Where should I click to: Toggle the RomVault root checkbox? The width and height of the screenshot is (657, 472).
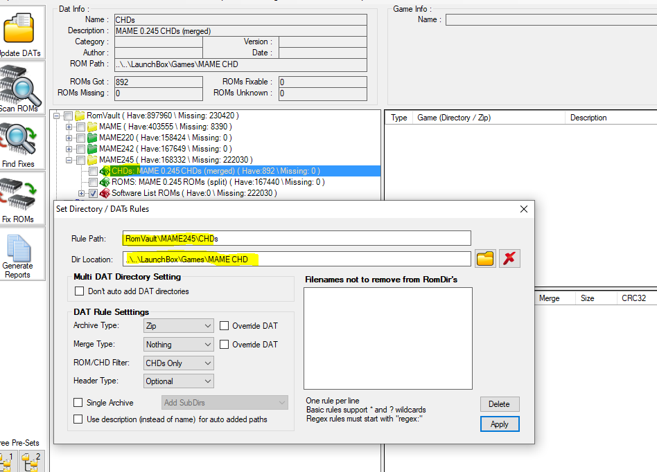point(69,116)
